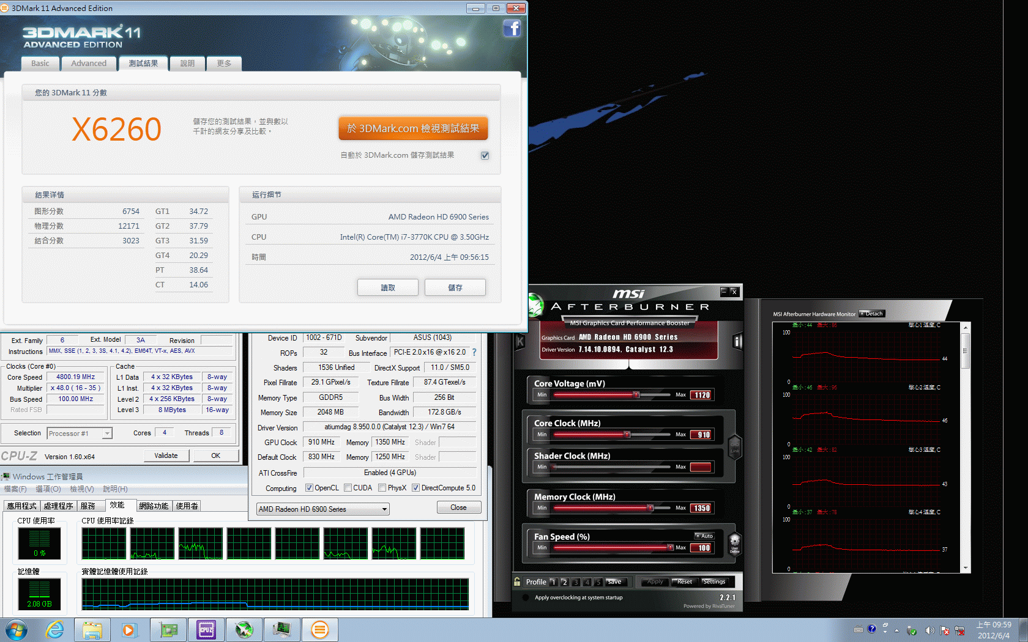Click the Hardware Monitor vertical scrollbar

(966, 448)
